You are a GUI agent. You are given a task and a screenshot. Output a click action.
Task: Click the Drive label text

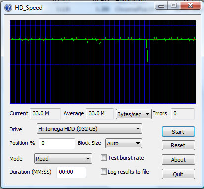[16, 129]
